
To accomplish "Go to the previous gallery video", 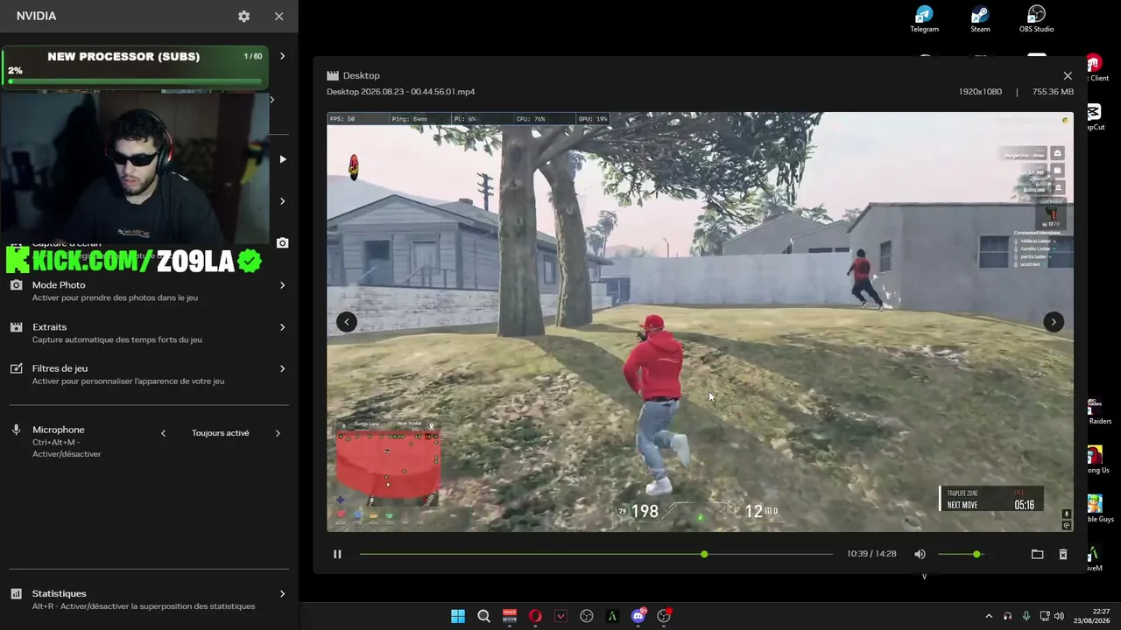I will (347, 322).
